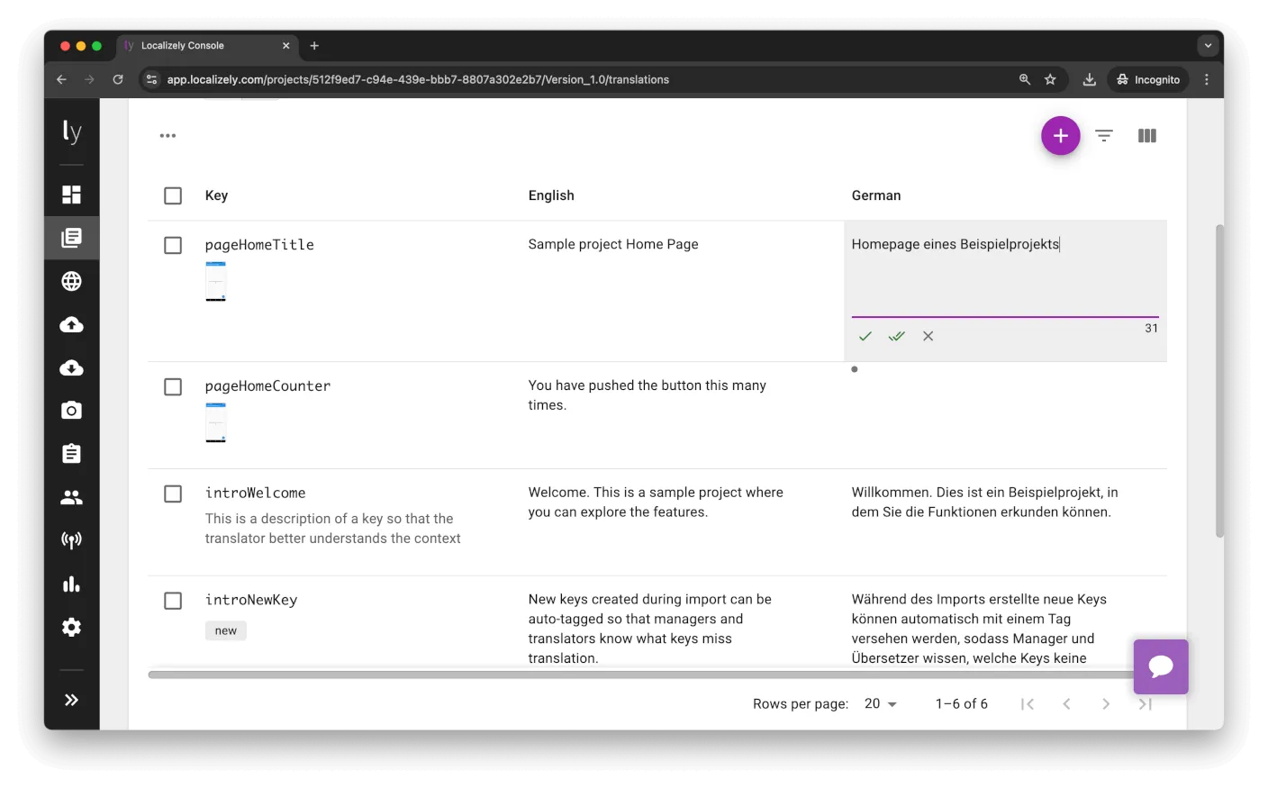
Task: Click the Incognito profile button
Action: [x=1148, y=79]
